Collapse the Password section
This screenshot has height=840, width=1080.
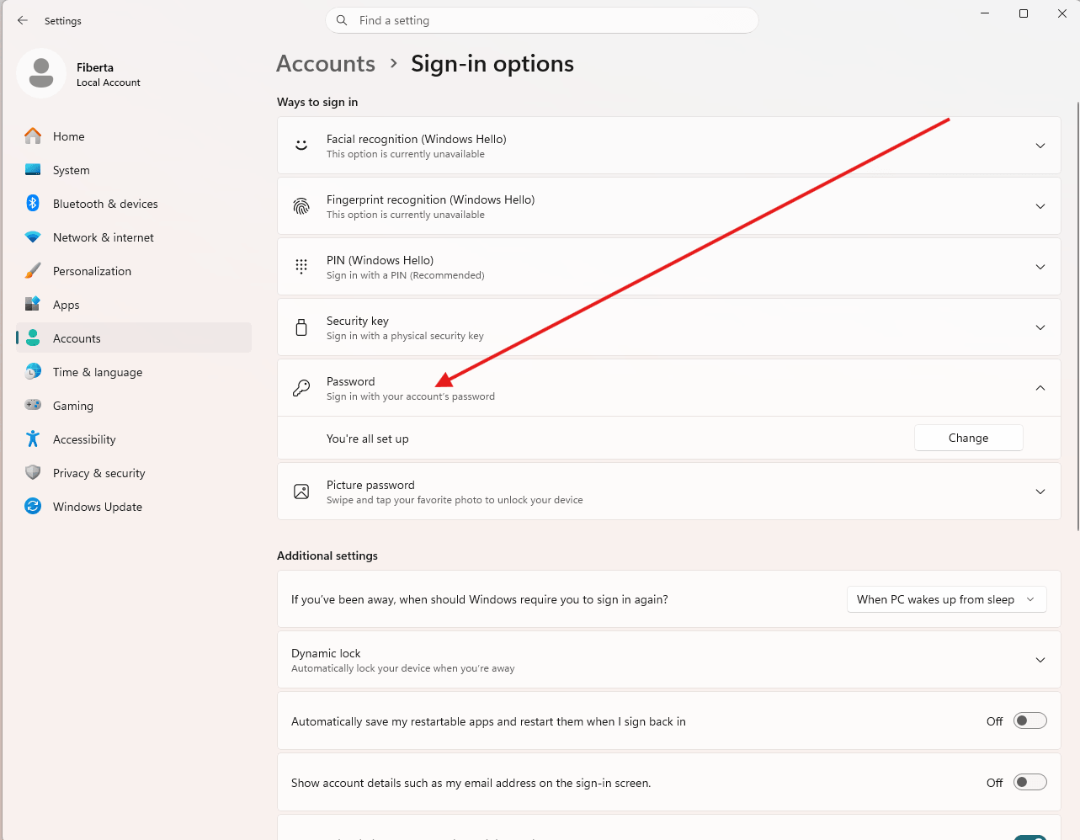pyautogui.click(x=1040, y=388)
